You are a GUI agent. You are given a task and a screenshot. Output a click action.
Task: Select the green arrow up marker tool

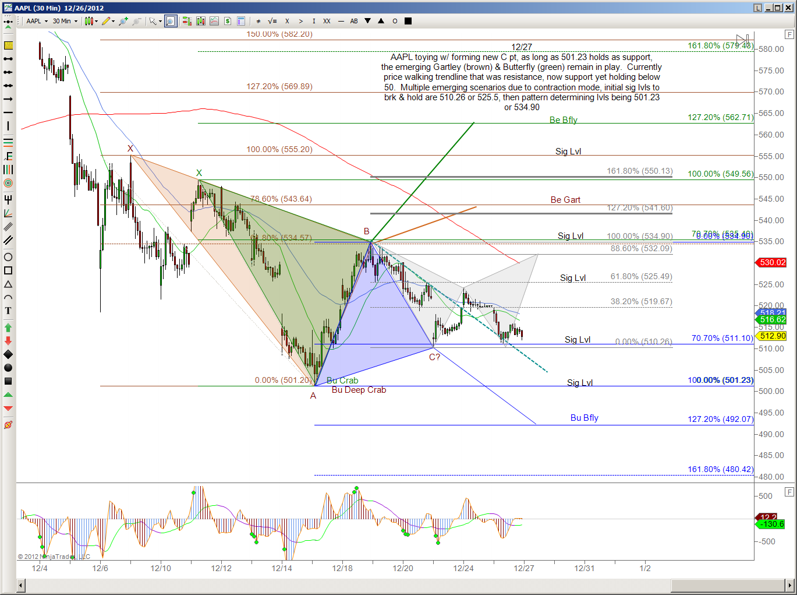coord(8,328)
